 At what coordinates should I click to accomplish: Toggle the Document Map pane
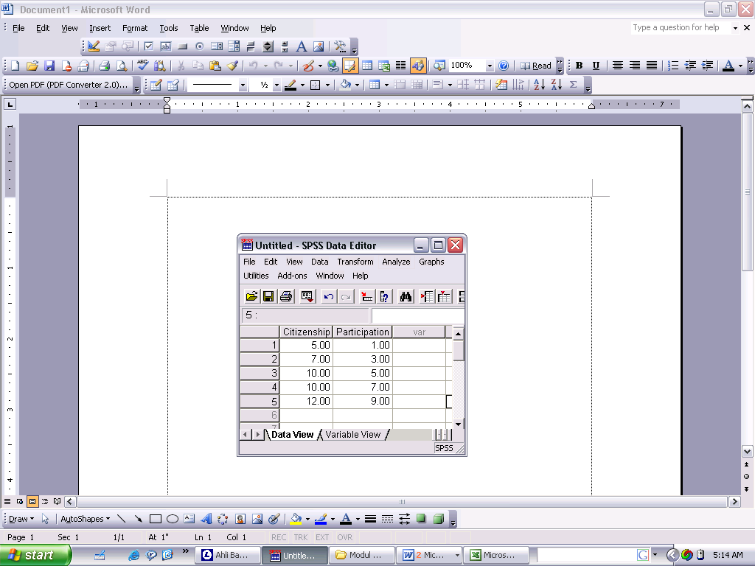pos(439,66)
